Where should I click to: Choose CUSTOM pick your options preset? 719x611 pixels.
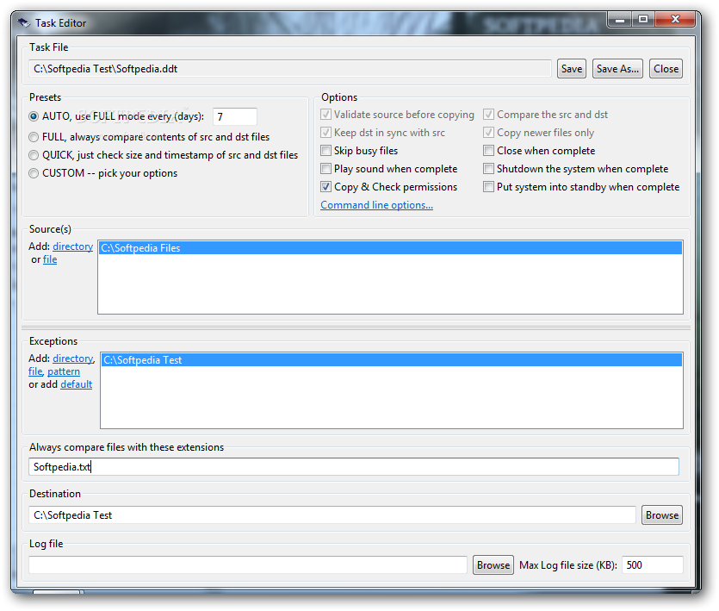click(x=34, y=173)
